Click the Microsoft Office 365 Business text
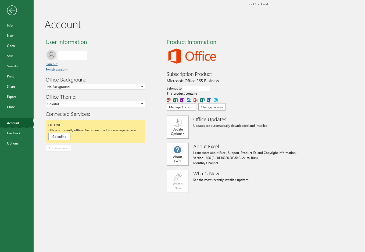 (193, 81)
